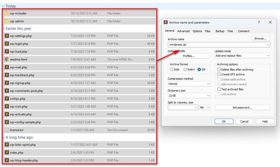Click the wp-cron.php file icon

coord(7,106)
